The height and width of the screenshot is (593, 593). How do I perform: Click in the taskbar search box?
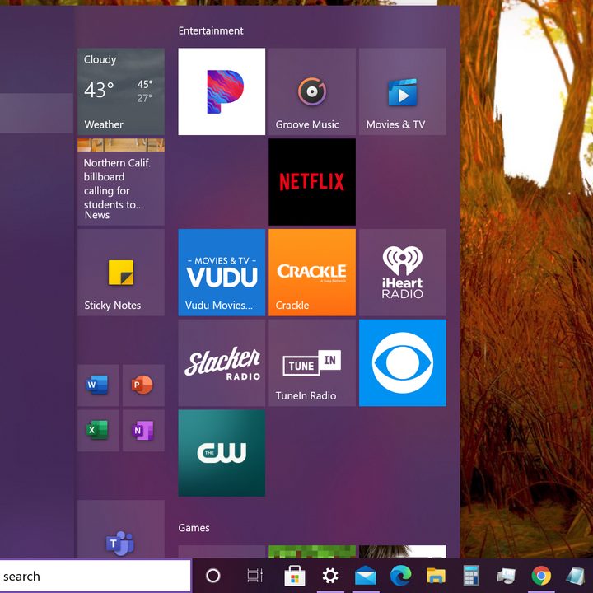(x=95, y=576)
